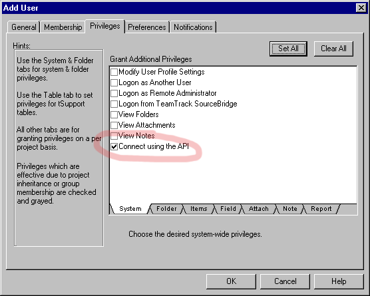
Task: Click the Hints label
Action: [21, 45]
